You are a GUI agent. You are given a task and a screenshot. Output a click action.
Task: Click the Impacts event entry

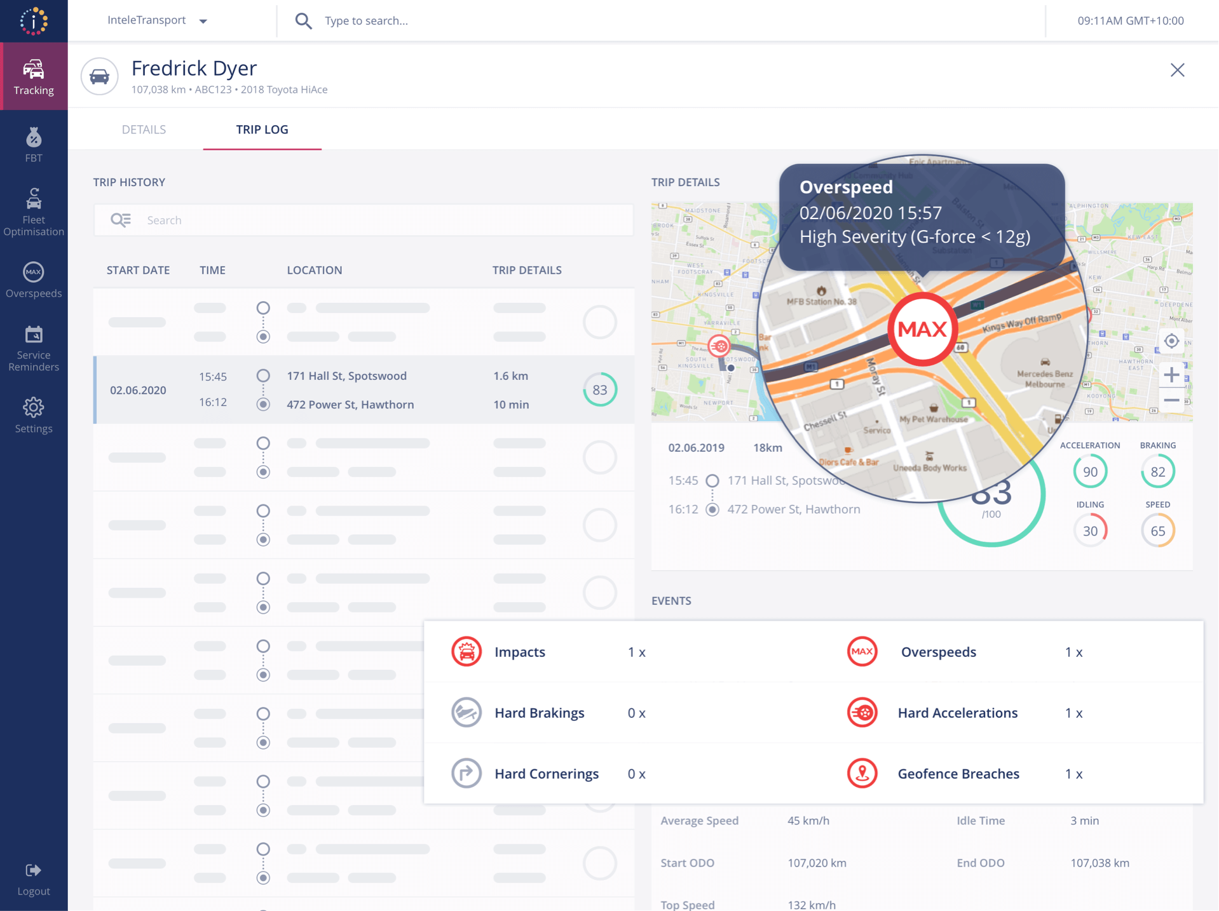tap(519, 652)
